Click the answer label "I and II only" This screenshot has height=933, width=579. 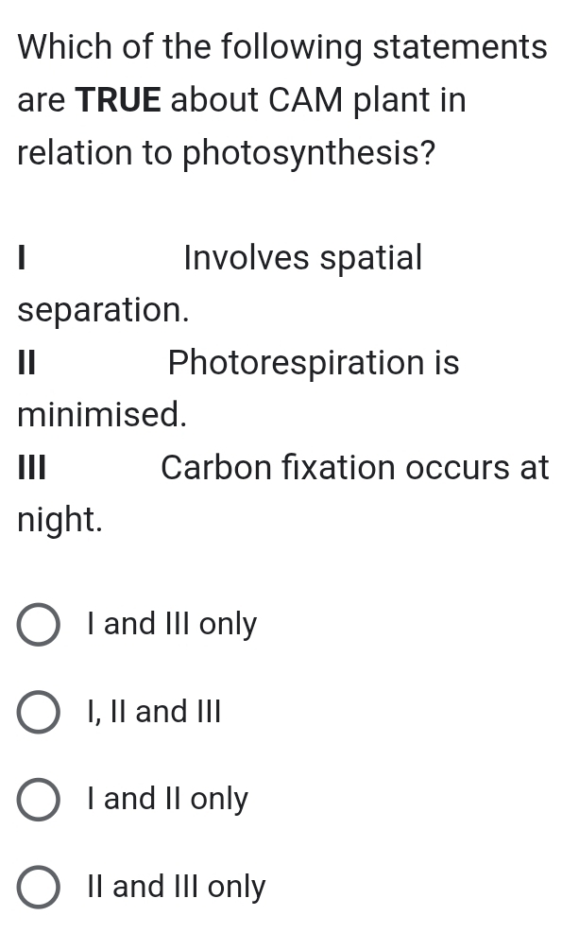166,799
